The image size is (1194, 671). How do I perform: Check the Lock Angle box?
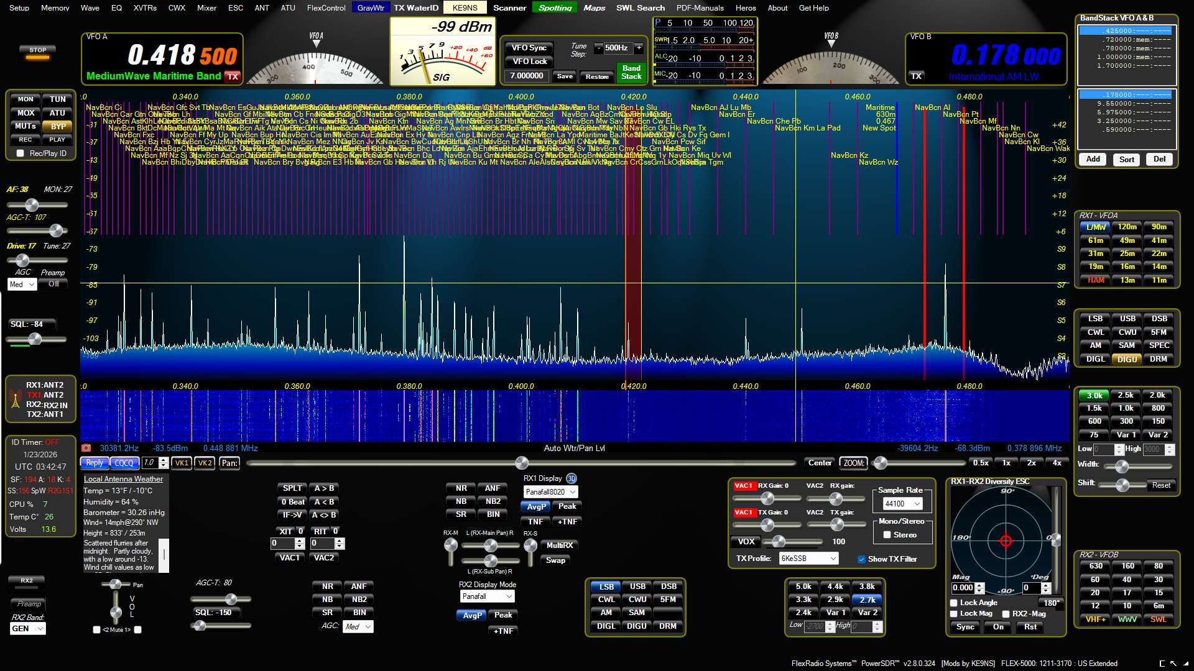954,603
